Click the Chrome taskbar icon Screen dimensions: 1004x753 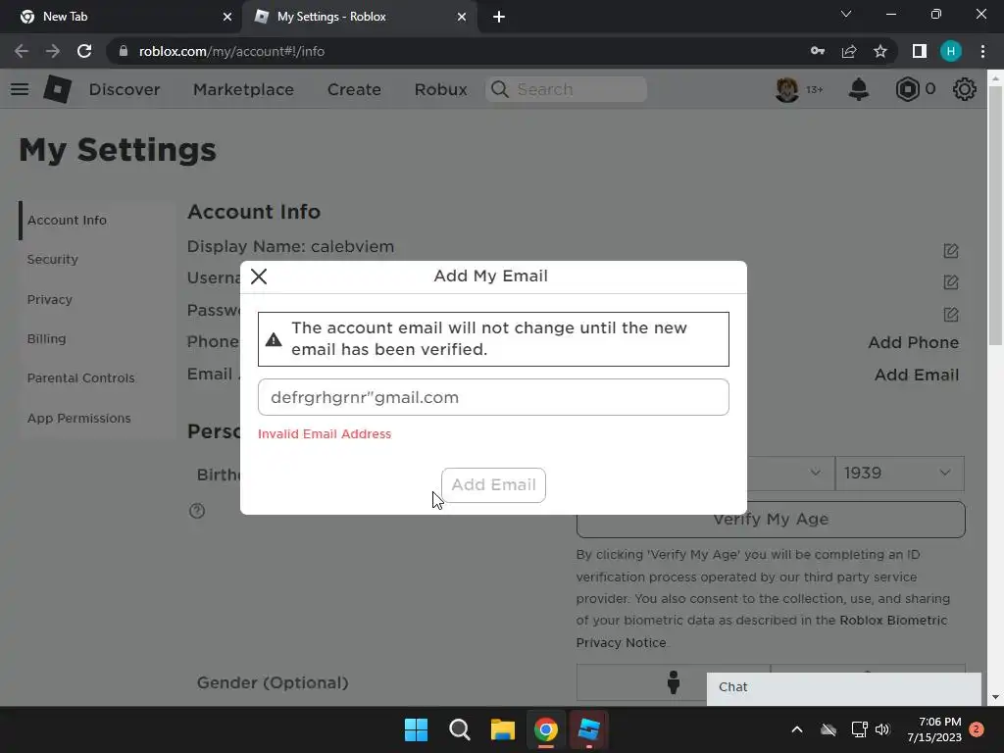click(545, 729)
